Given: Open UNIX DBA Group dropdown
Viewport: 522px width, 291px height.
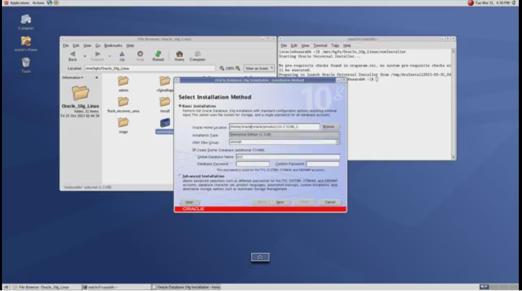Looking at the screenshot, I should pyautogui.click(x=284, y=142).
